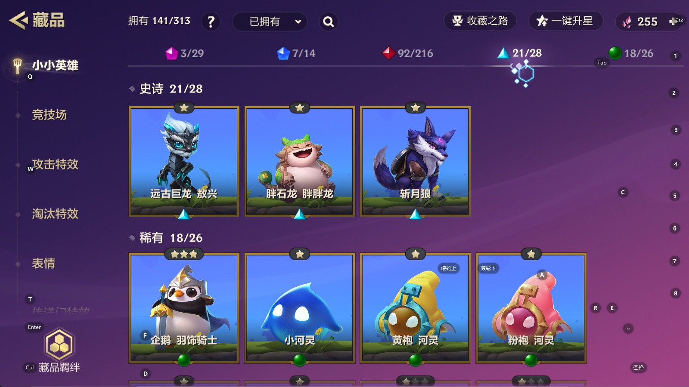689x387 pixels.
Task: Select the blue gem 7/14 filter
Action: (296, 53)
